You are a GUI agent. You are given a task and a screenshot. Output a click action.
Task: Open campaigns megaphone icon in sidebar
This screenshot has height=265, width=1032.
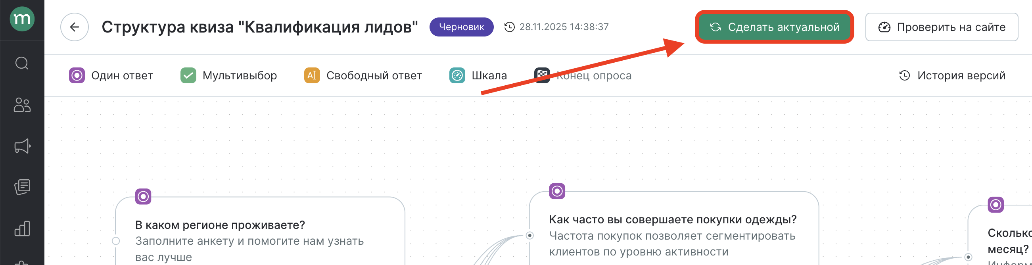[x=22, y=146]
